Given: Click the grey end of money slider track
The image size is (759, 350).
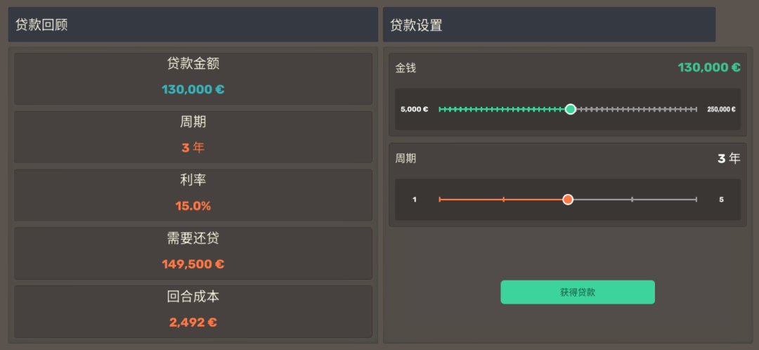Looking at the screenshot, I should (696, 110).
